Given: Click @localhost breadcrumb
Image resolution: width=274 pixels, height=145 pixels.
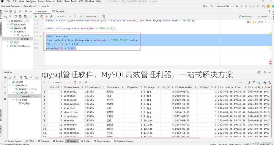Looking at the screenshot, I should click(x=29, y=6).
